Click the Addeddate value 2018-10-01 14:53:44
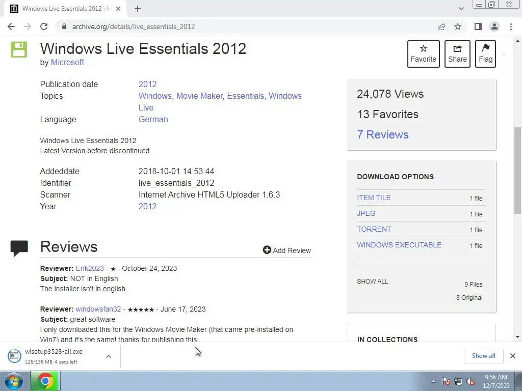Image resolution: width=522 pixels, height=391 pixels. point(176,171)
